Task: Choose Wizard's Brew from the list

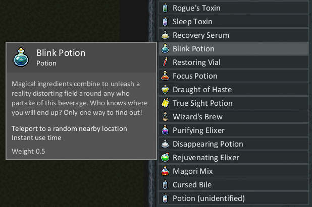Action: pos(234,117)
